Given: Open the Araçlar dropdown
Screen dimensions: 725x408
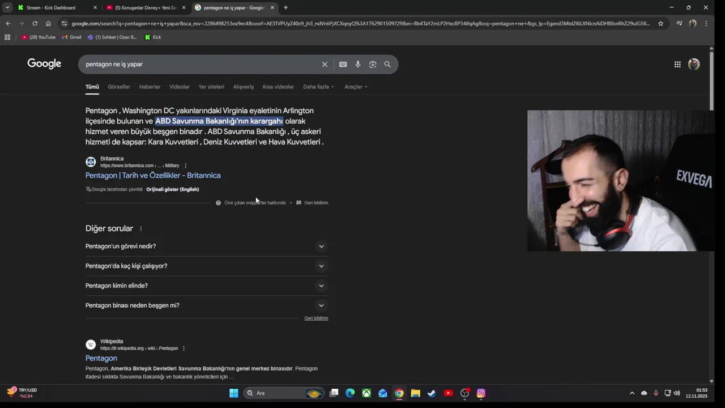Looking at the screenshot, I should click(x=356, y=87).
